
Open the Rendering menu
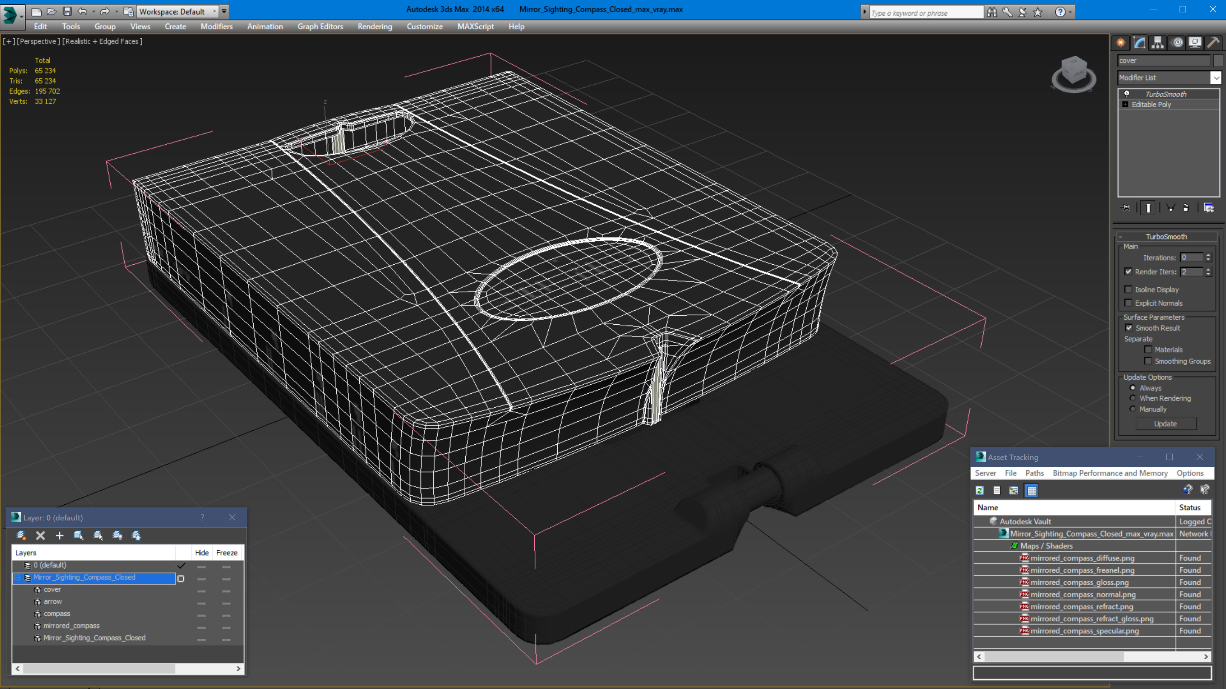coord(375,27)
